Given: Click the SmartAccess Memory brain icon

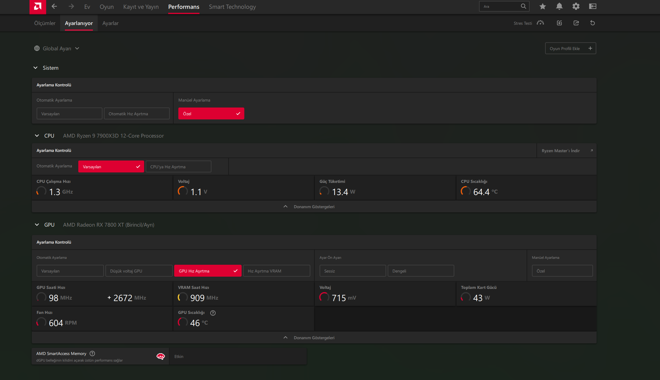Looking at the screenshot, I should 161,356.
